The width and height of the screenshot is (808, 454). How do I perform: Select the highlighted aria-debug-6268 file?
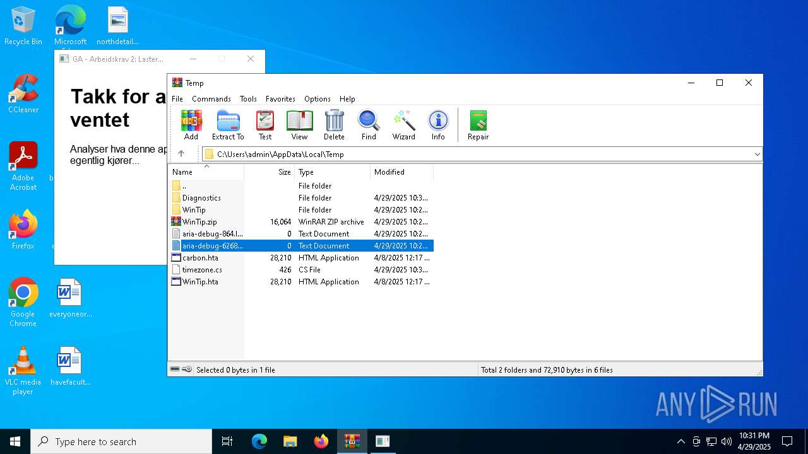[301, 246]
